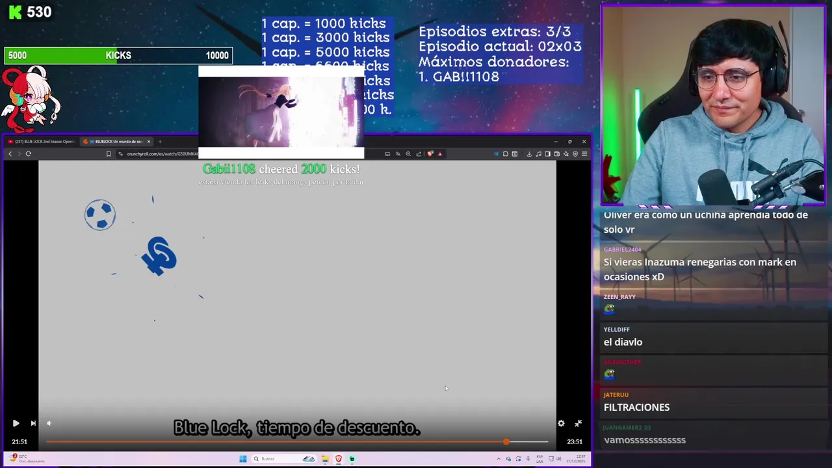The image size is (832, 468).
Task: Open the browser downloads icon
Action: click(x=529, y=154)
